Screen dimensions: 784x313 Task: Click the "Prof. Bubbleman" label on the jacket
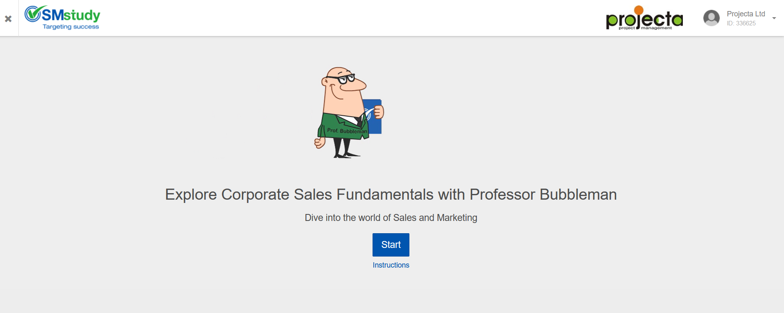click(x=347, y=131)
